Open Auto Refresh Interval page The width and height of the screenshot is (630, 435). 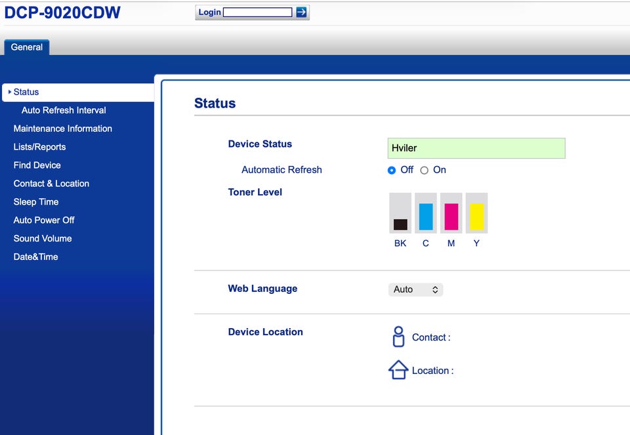click(64, 110)
